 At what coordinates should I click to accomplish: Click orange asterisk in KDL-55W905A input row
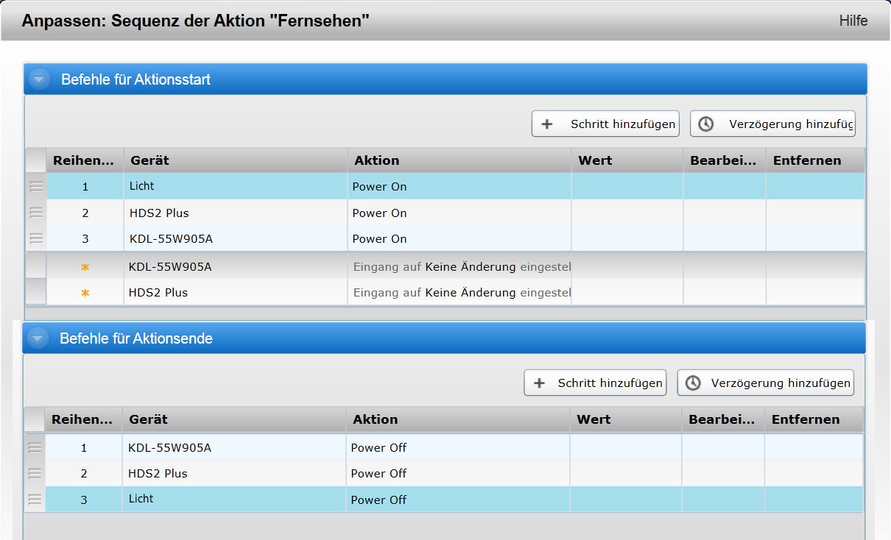click(85, 268)
